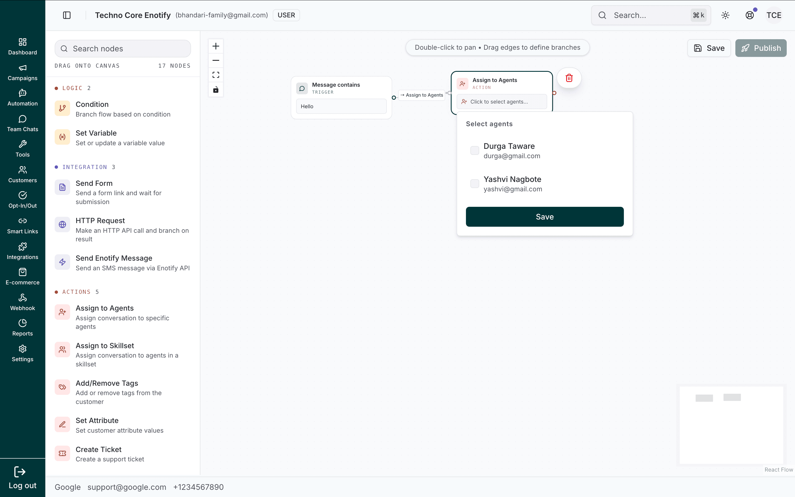Viewport: 795px width, 497px height.
Task: Click the Assign to Agents output handle
Action: tap(554, 93)
